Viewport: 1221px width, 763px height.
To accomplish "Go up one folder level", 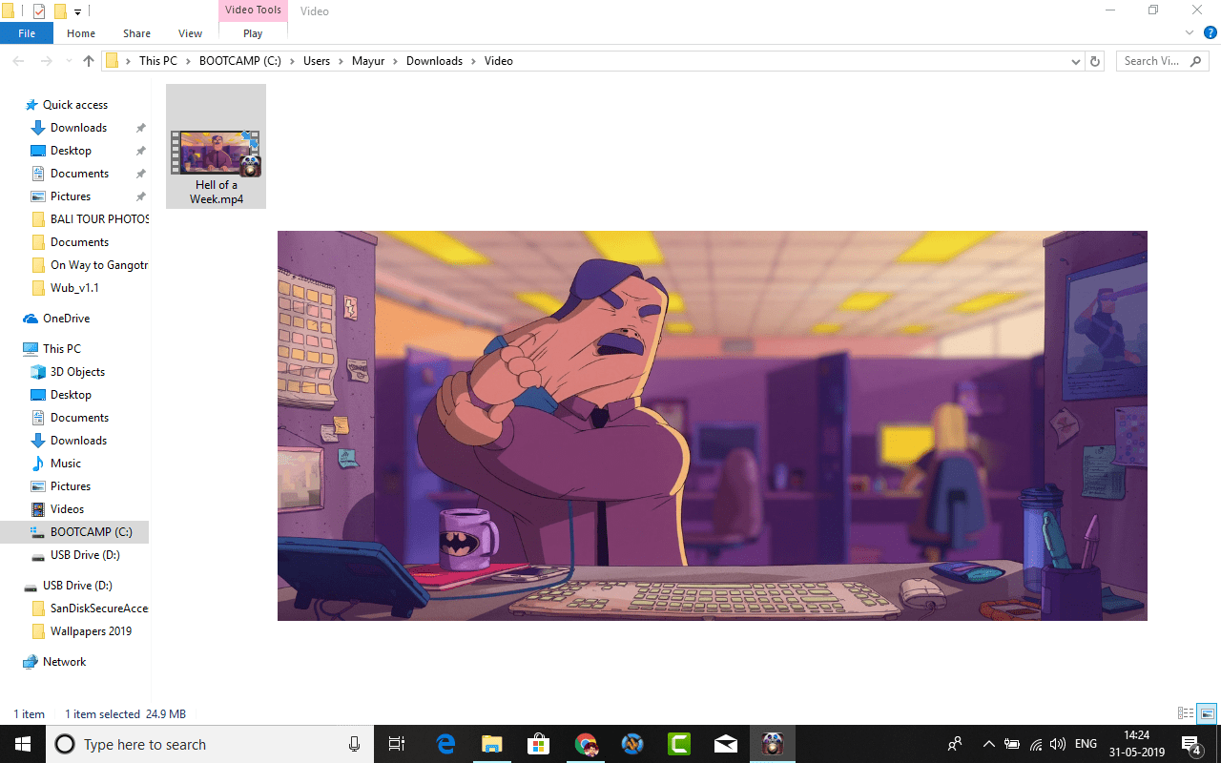I will (89, 61).
